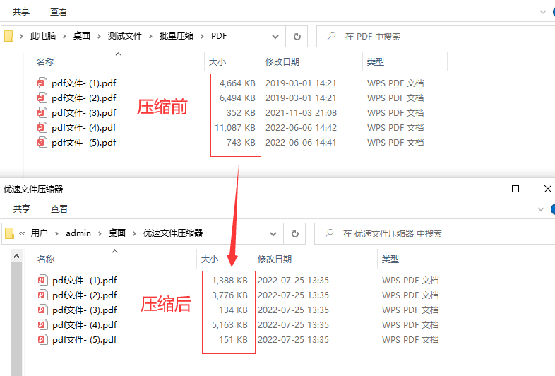
Task: Select pdf文件- (3).pdf in 优速文件压缩器 window
Action: 85,310
